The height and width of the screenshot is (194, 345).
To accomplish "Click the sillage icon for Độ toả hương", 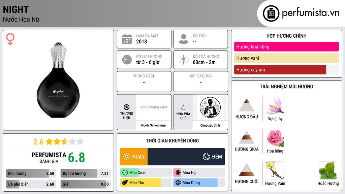I will coord(184,60).
